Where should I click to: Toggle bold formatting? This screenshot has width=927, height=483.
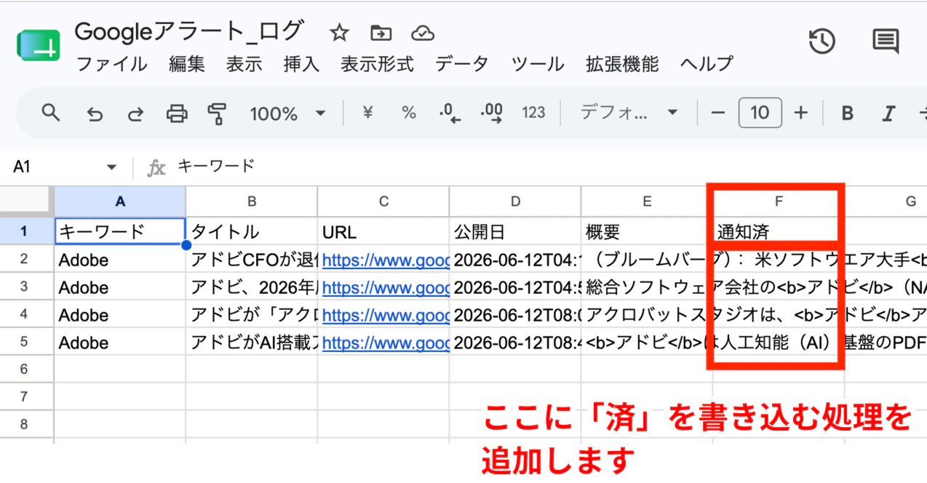[x=847, y=113]
